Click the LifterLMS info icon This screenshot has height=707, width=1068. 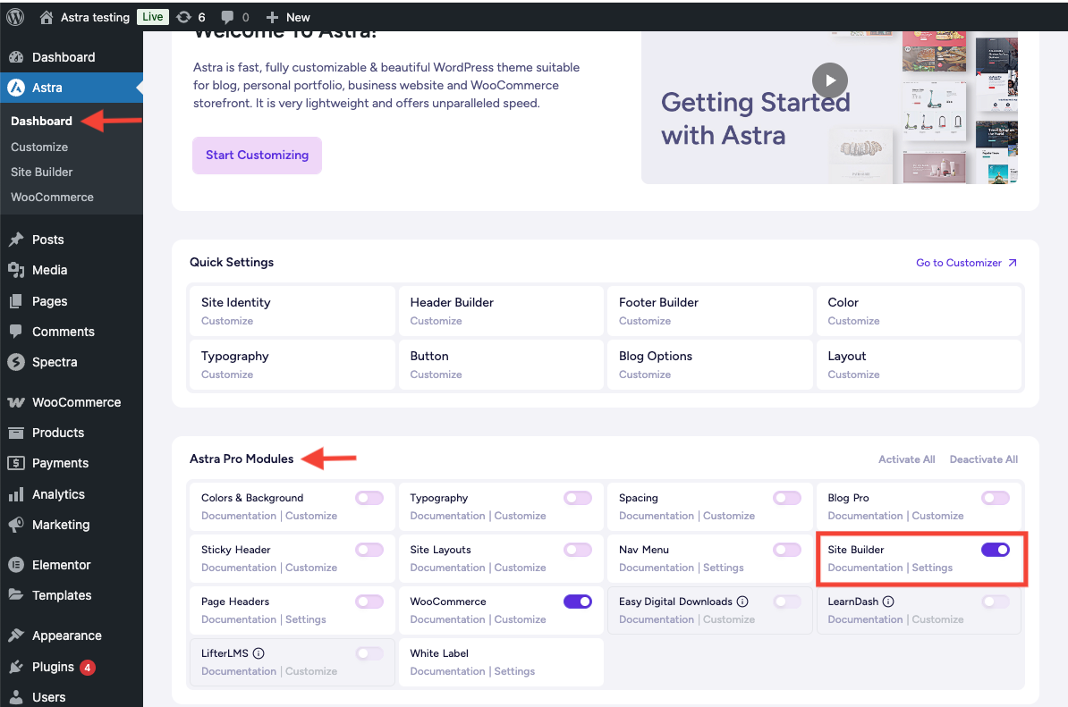click(x=258, y=653)
